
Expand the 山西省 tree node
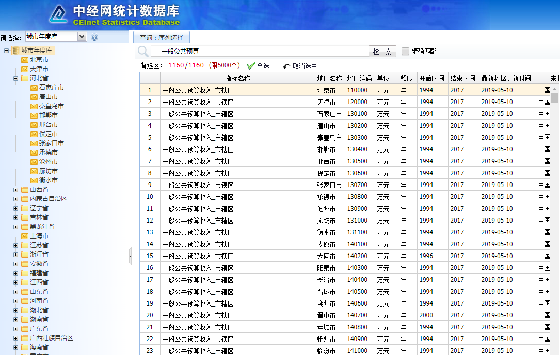point(15,190)
